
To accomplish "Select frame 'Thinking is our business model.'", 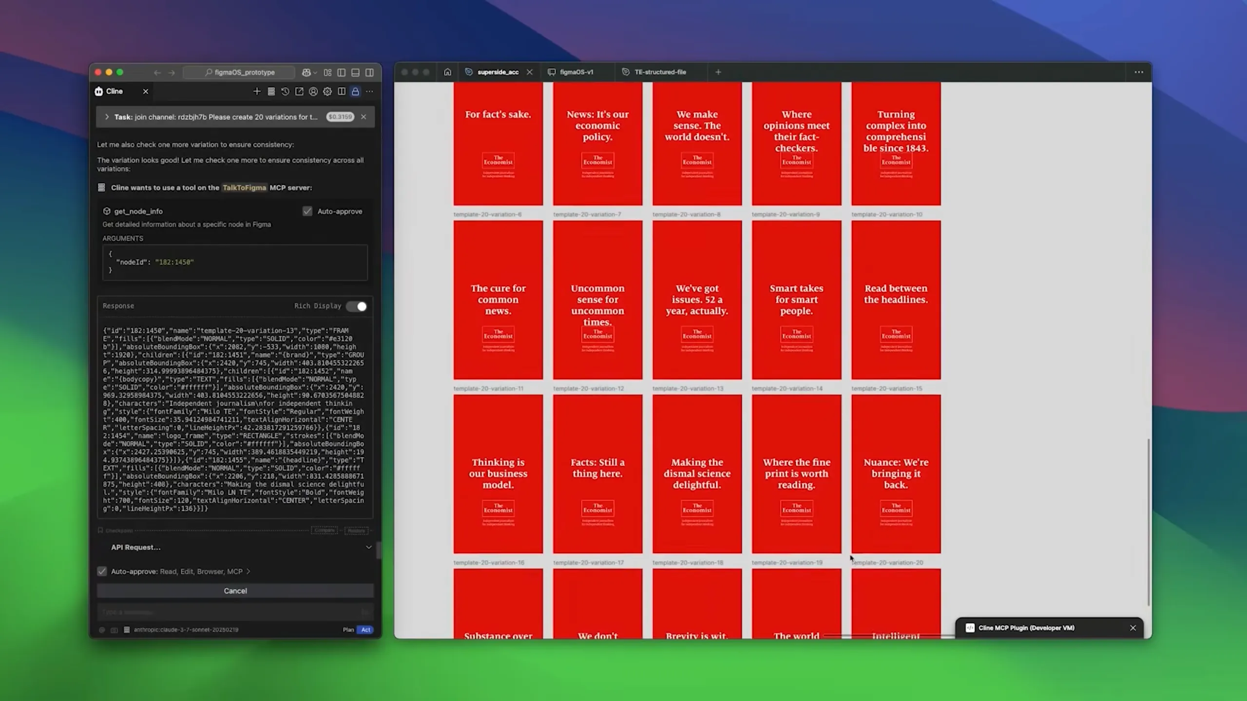I will [x=498, y=474].
